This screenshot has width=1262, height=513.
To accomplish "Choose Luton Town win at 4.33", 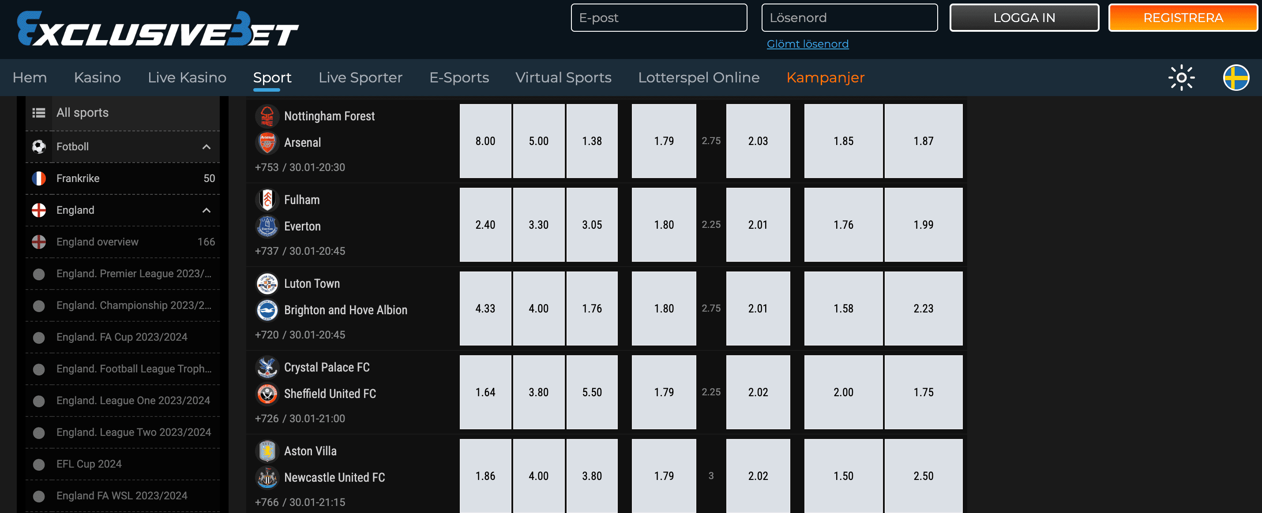I will pyautogui.click(x=485, y=309).
